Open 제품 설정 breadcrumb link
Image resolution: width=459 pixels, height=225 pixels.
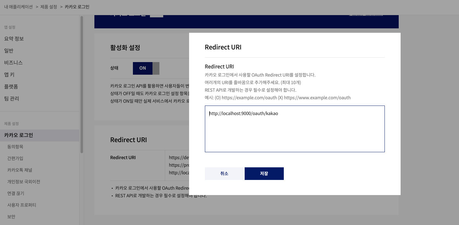(49, 7)
